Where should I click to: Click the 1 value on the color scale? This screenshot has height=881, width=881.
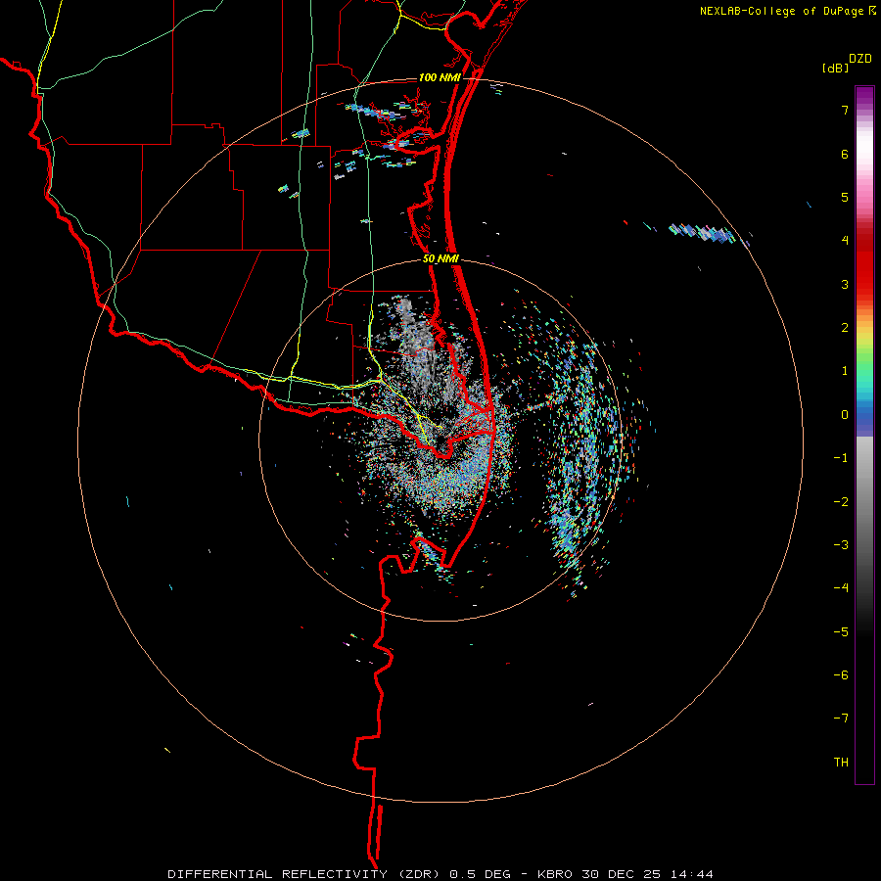(x=845, y=371)
